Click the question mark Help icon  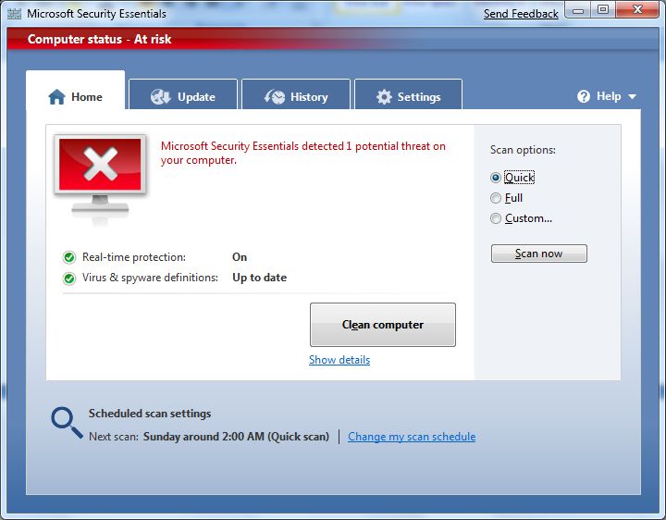pos(584,96)
